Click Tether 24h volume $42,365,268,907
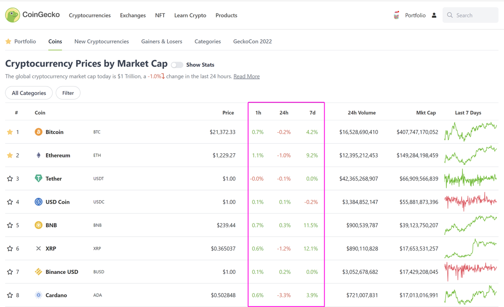Viewport: 504px width, 307px height. coord(359,178)
